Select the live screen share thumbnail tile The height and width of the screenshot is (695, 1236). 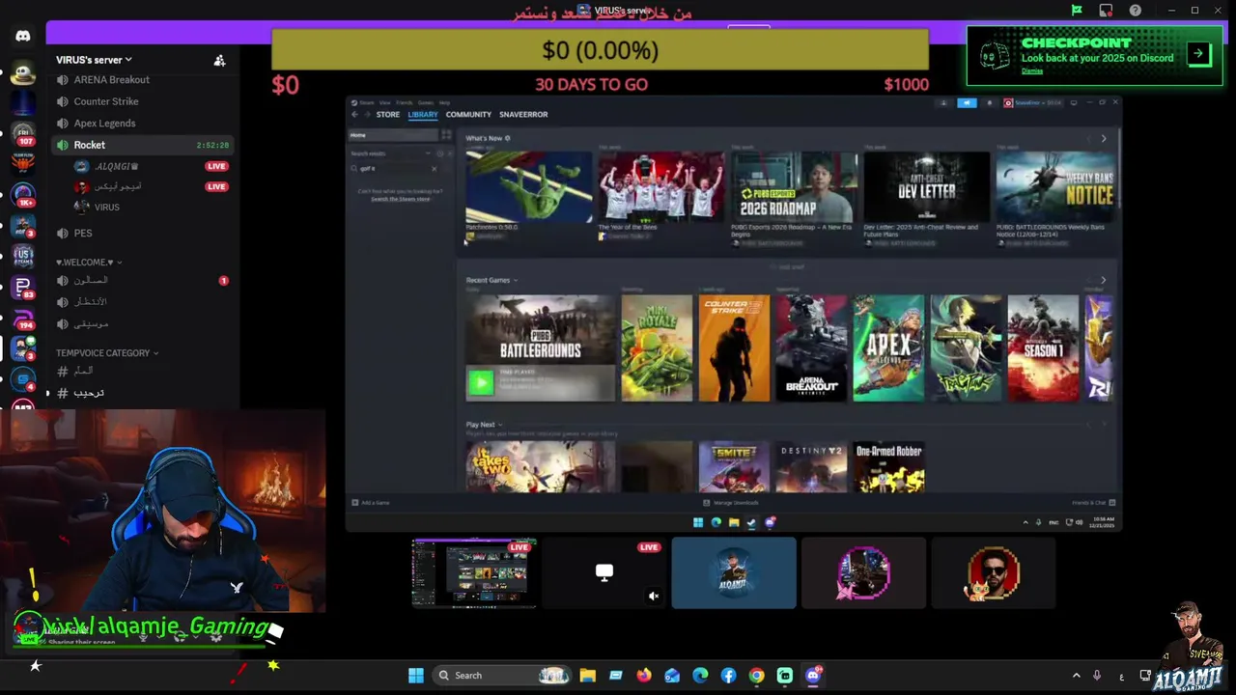pyautogui.click(x=474, y=573)
